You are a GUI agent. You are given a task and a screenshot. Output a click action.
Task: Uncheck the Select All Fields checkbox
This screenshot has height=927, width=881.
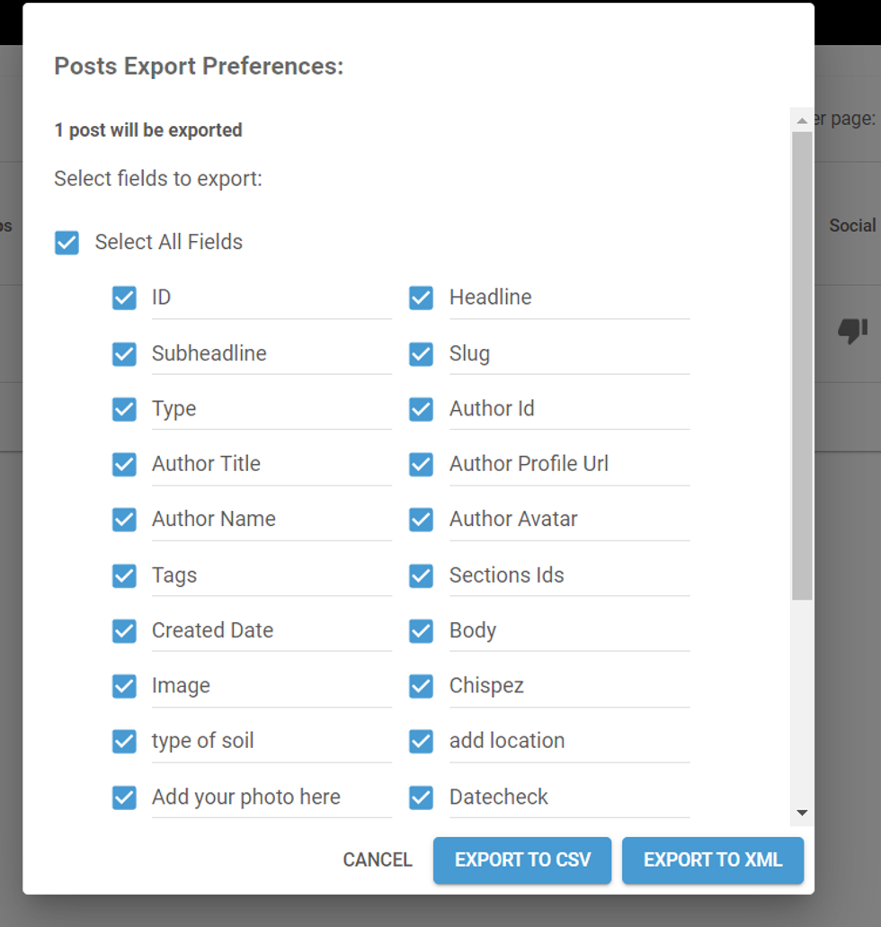pos(67,243)
